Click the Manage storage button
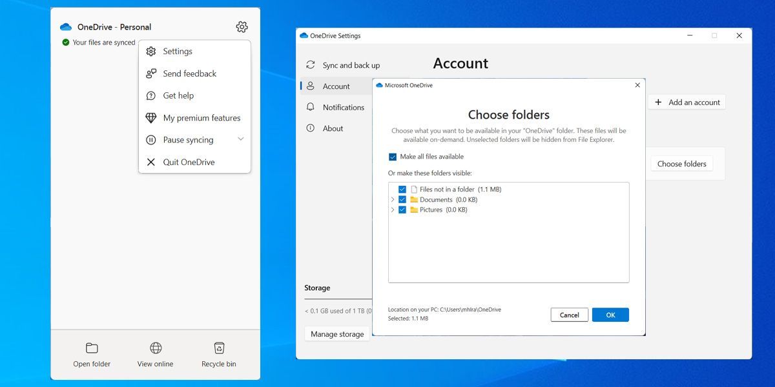Screen dimensions: 775x387 tap(337, 334)
